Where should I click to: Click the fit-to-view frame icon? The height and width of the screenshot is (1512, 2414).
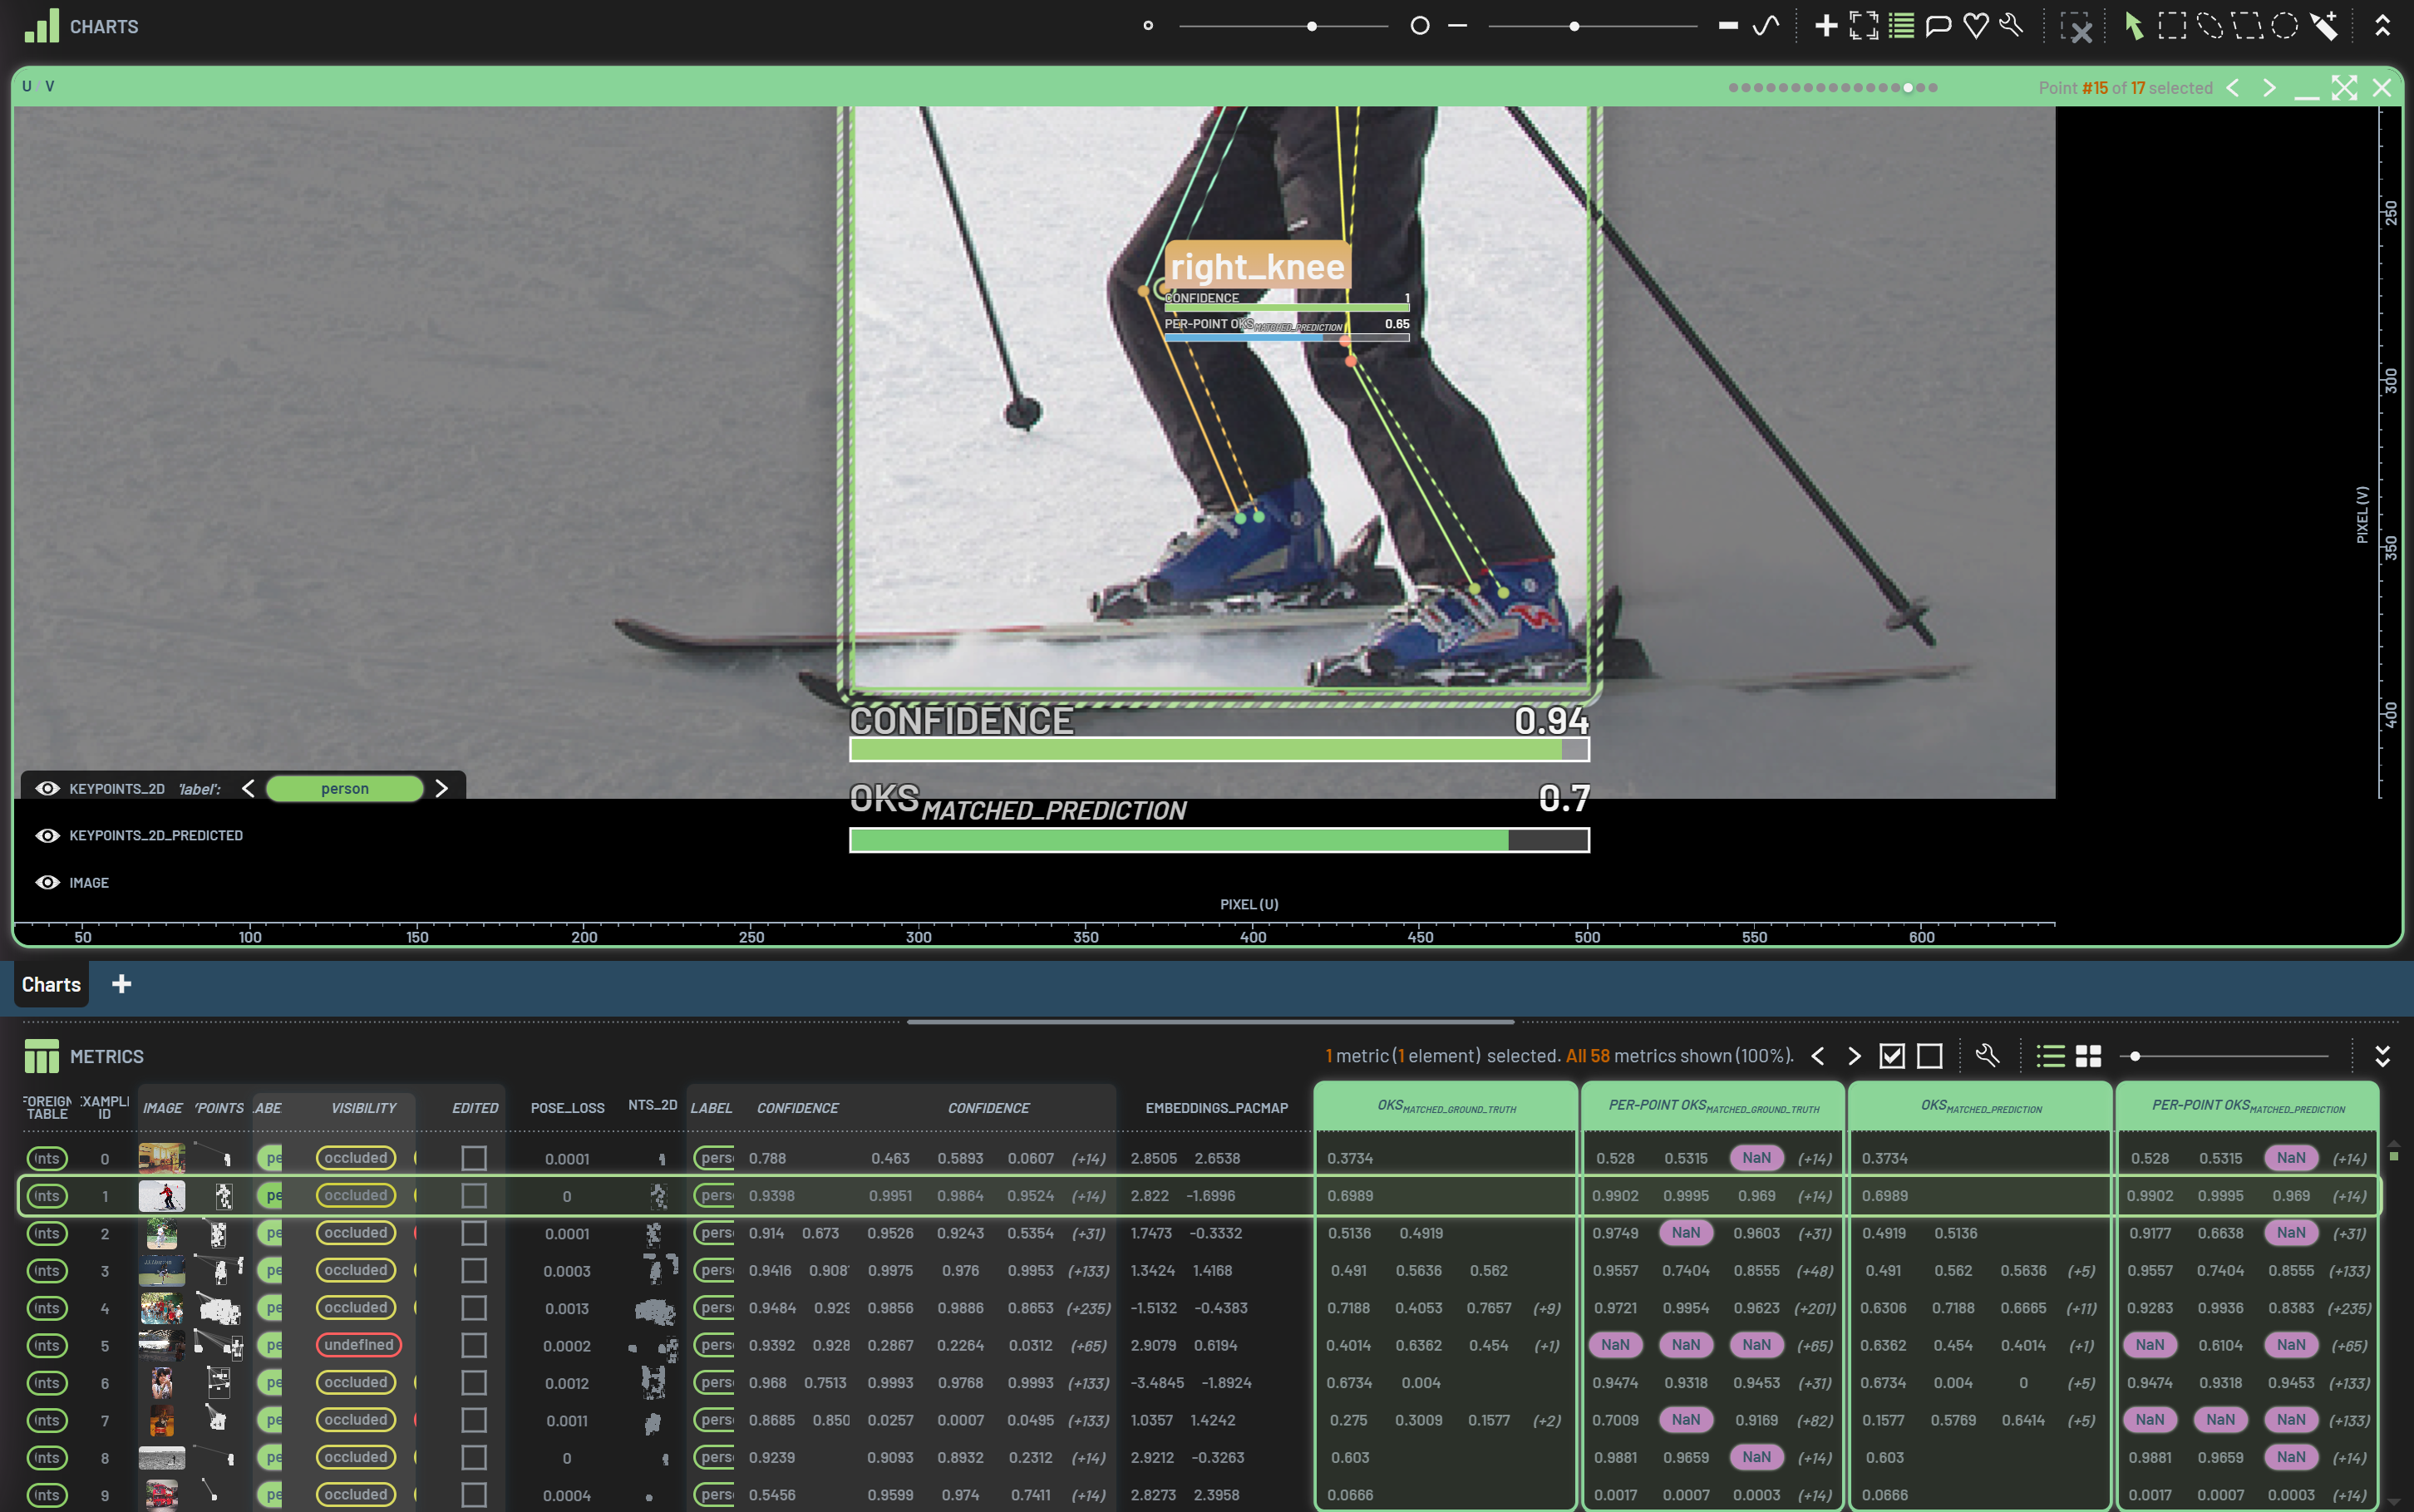click(x=1863, y=26)
